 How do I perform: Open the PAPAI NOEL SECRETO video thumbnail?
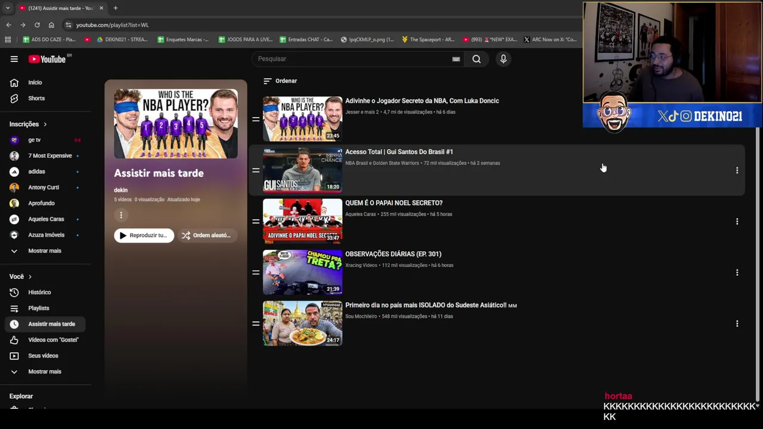303,222
